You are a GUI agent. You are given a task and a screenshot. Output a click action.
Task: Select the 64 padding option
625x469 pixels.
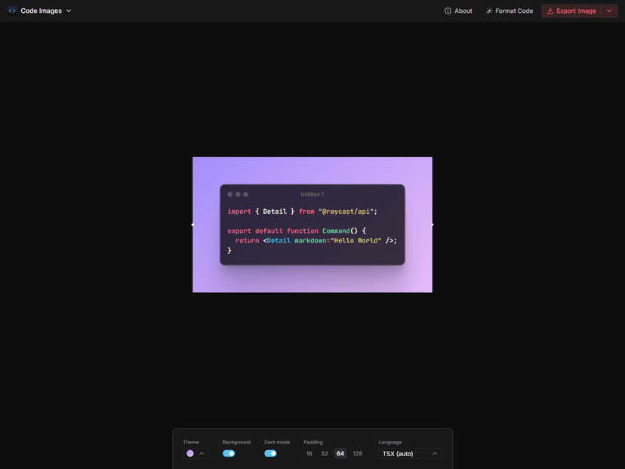(340, 453)
